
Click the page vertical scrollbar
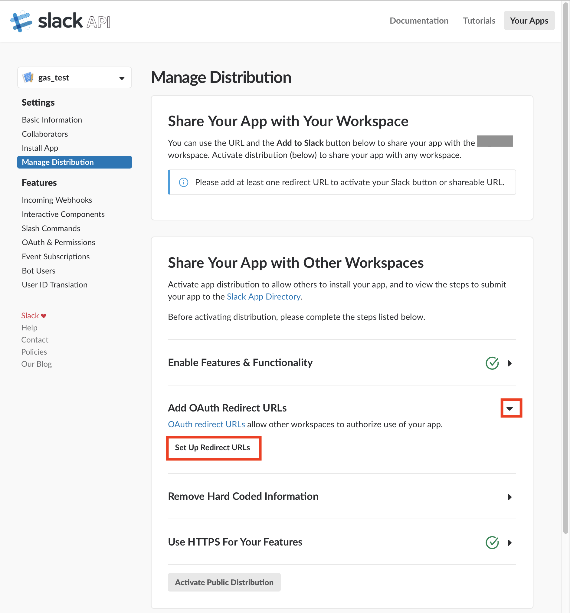(x=565, y=268)
